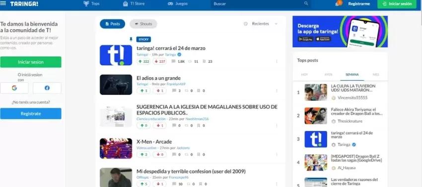Viewport: 422px width, 187px height.
Task: Click the Google Play badge in banner
Action: pyautogui.click(x=305, y=39)
